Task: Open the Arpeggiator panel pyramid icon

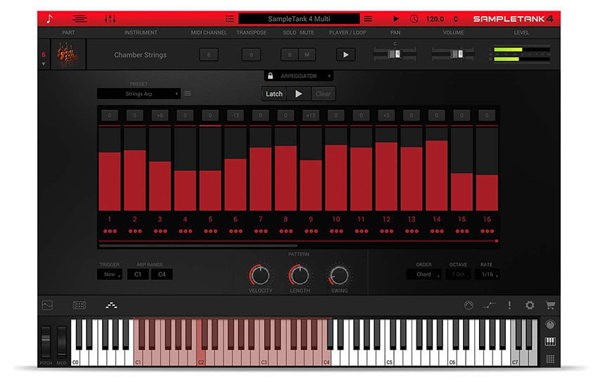Action: [x=111, y=305]
